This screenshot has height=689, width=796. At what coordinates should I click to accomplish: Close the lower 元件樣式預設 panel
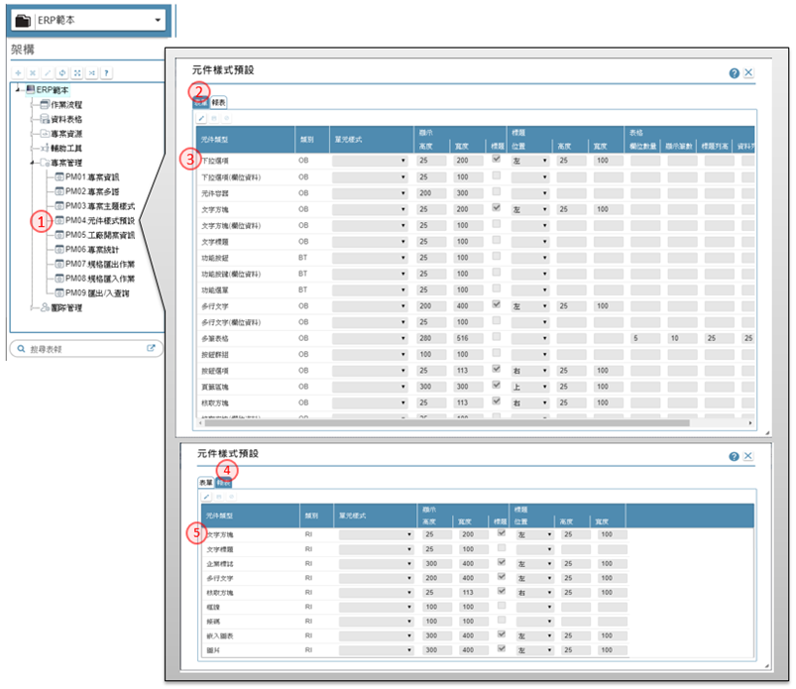coord(748,456)
